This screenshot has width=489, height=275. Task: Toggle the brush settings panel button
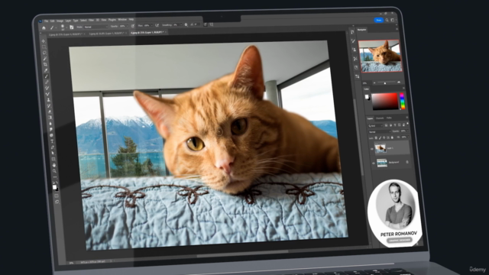[x=72, y=27]
